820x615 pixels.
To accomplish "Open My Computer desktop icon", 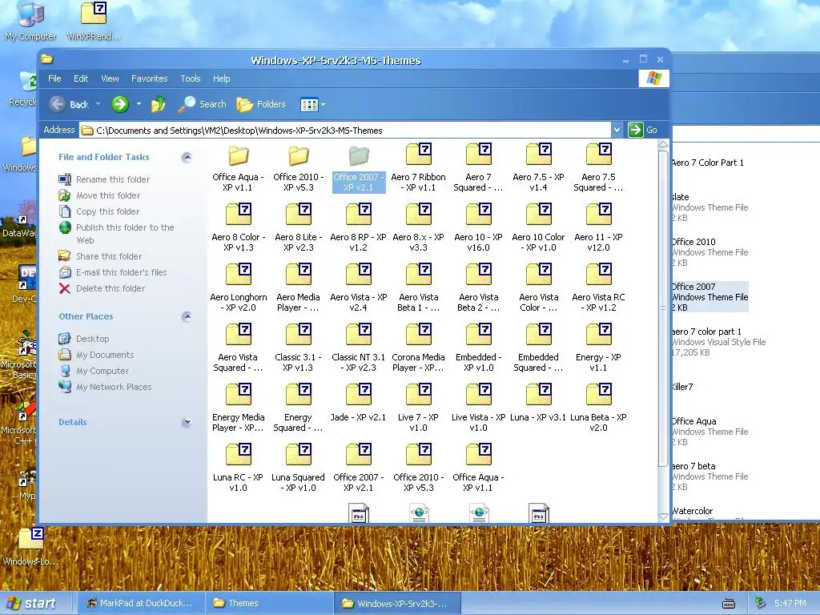I will 30,21.
